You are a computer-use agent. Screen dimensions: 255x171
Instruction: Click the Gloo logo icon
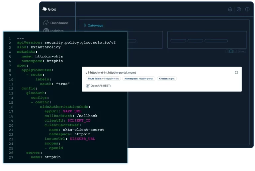45,9
